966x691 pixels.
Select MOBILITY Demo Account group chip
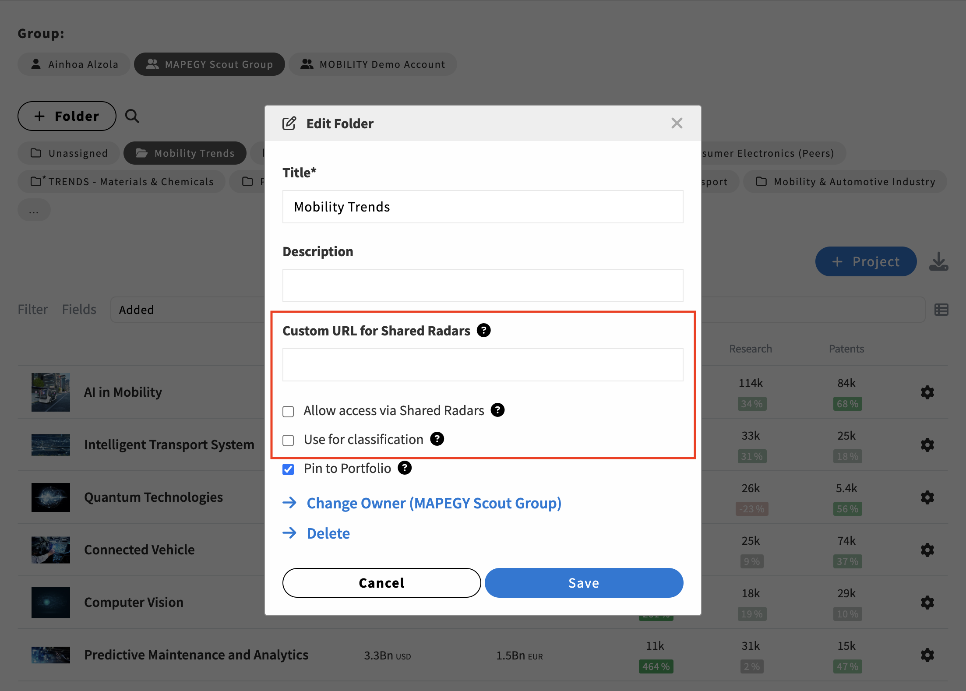(373, 64)
